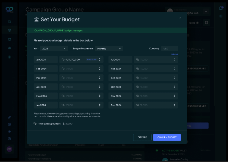The width and height of the screenshot is (228, 162).
Task: Click the USD currency field
Action: click(x=169, y=49)
